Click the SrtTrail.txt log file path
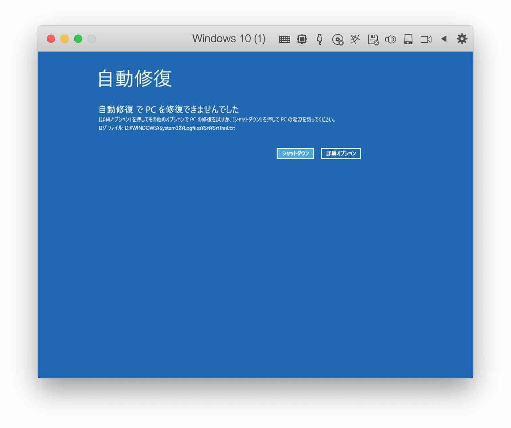The image size is (511, 428). tap(180, 128)
